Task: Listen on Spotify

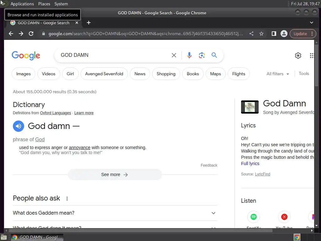Action: pos(253,217)
